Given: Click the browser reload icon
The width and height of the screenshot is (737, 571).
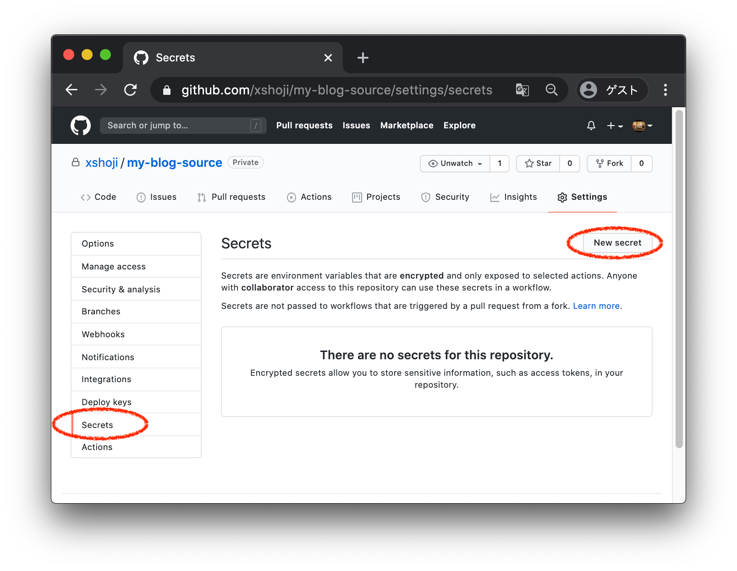Looking at the screenshot, I should (x=131, y=90).
